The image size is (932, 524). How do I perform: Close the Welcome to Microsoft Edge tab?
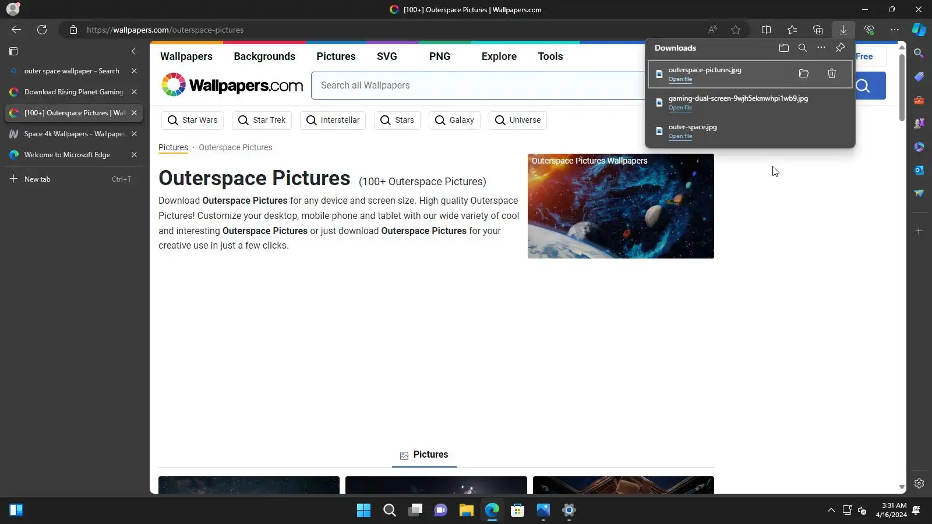click(134, 155)
